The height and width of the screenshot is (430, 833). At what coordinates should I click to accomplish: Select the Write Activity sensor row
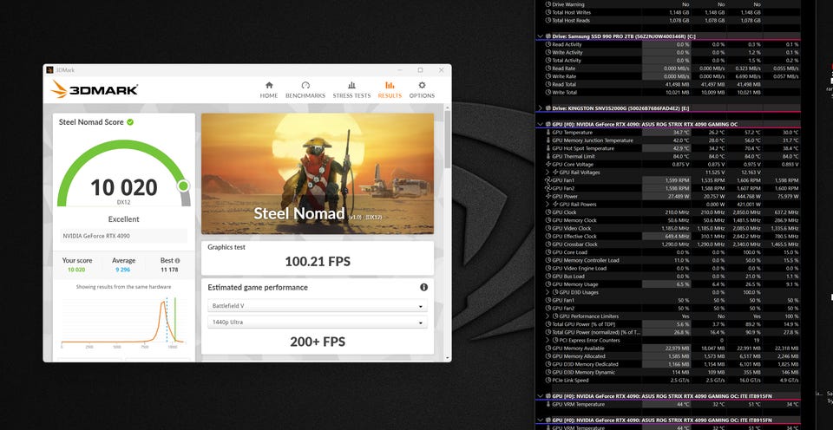click(669, 53)
